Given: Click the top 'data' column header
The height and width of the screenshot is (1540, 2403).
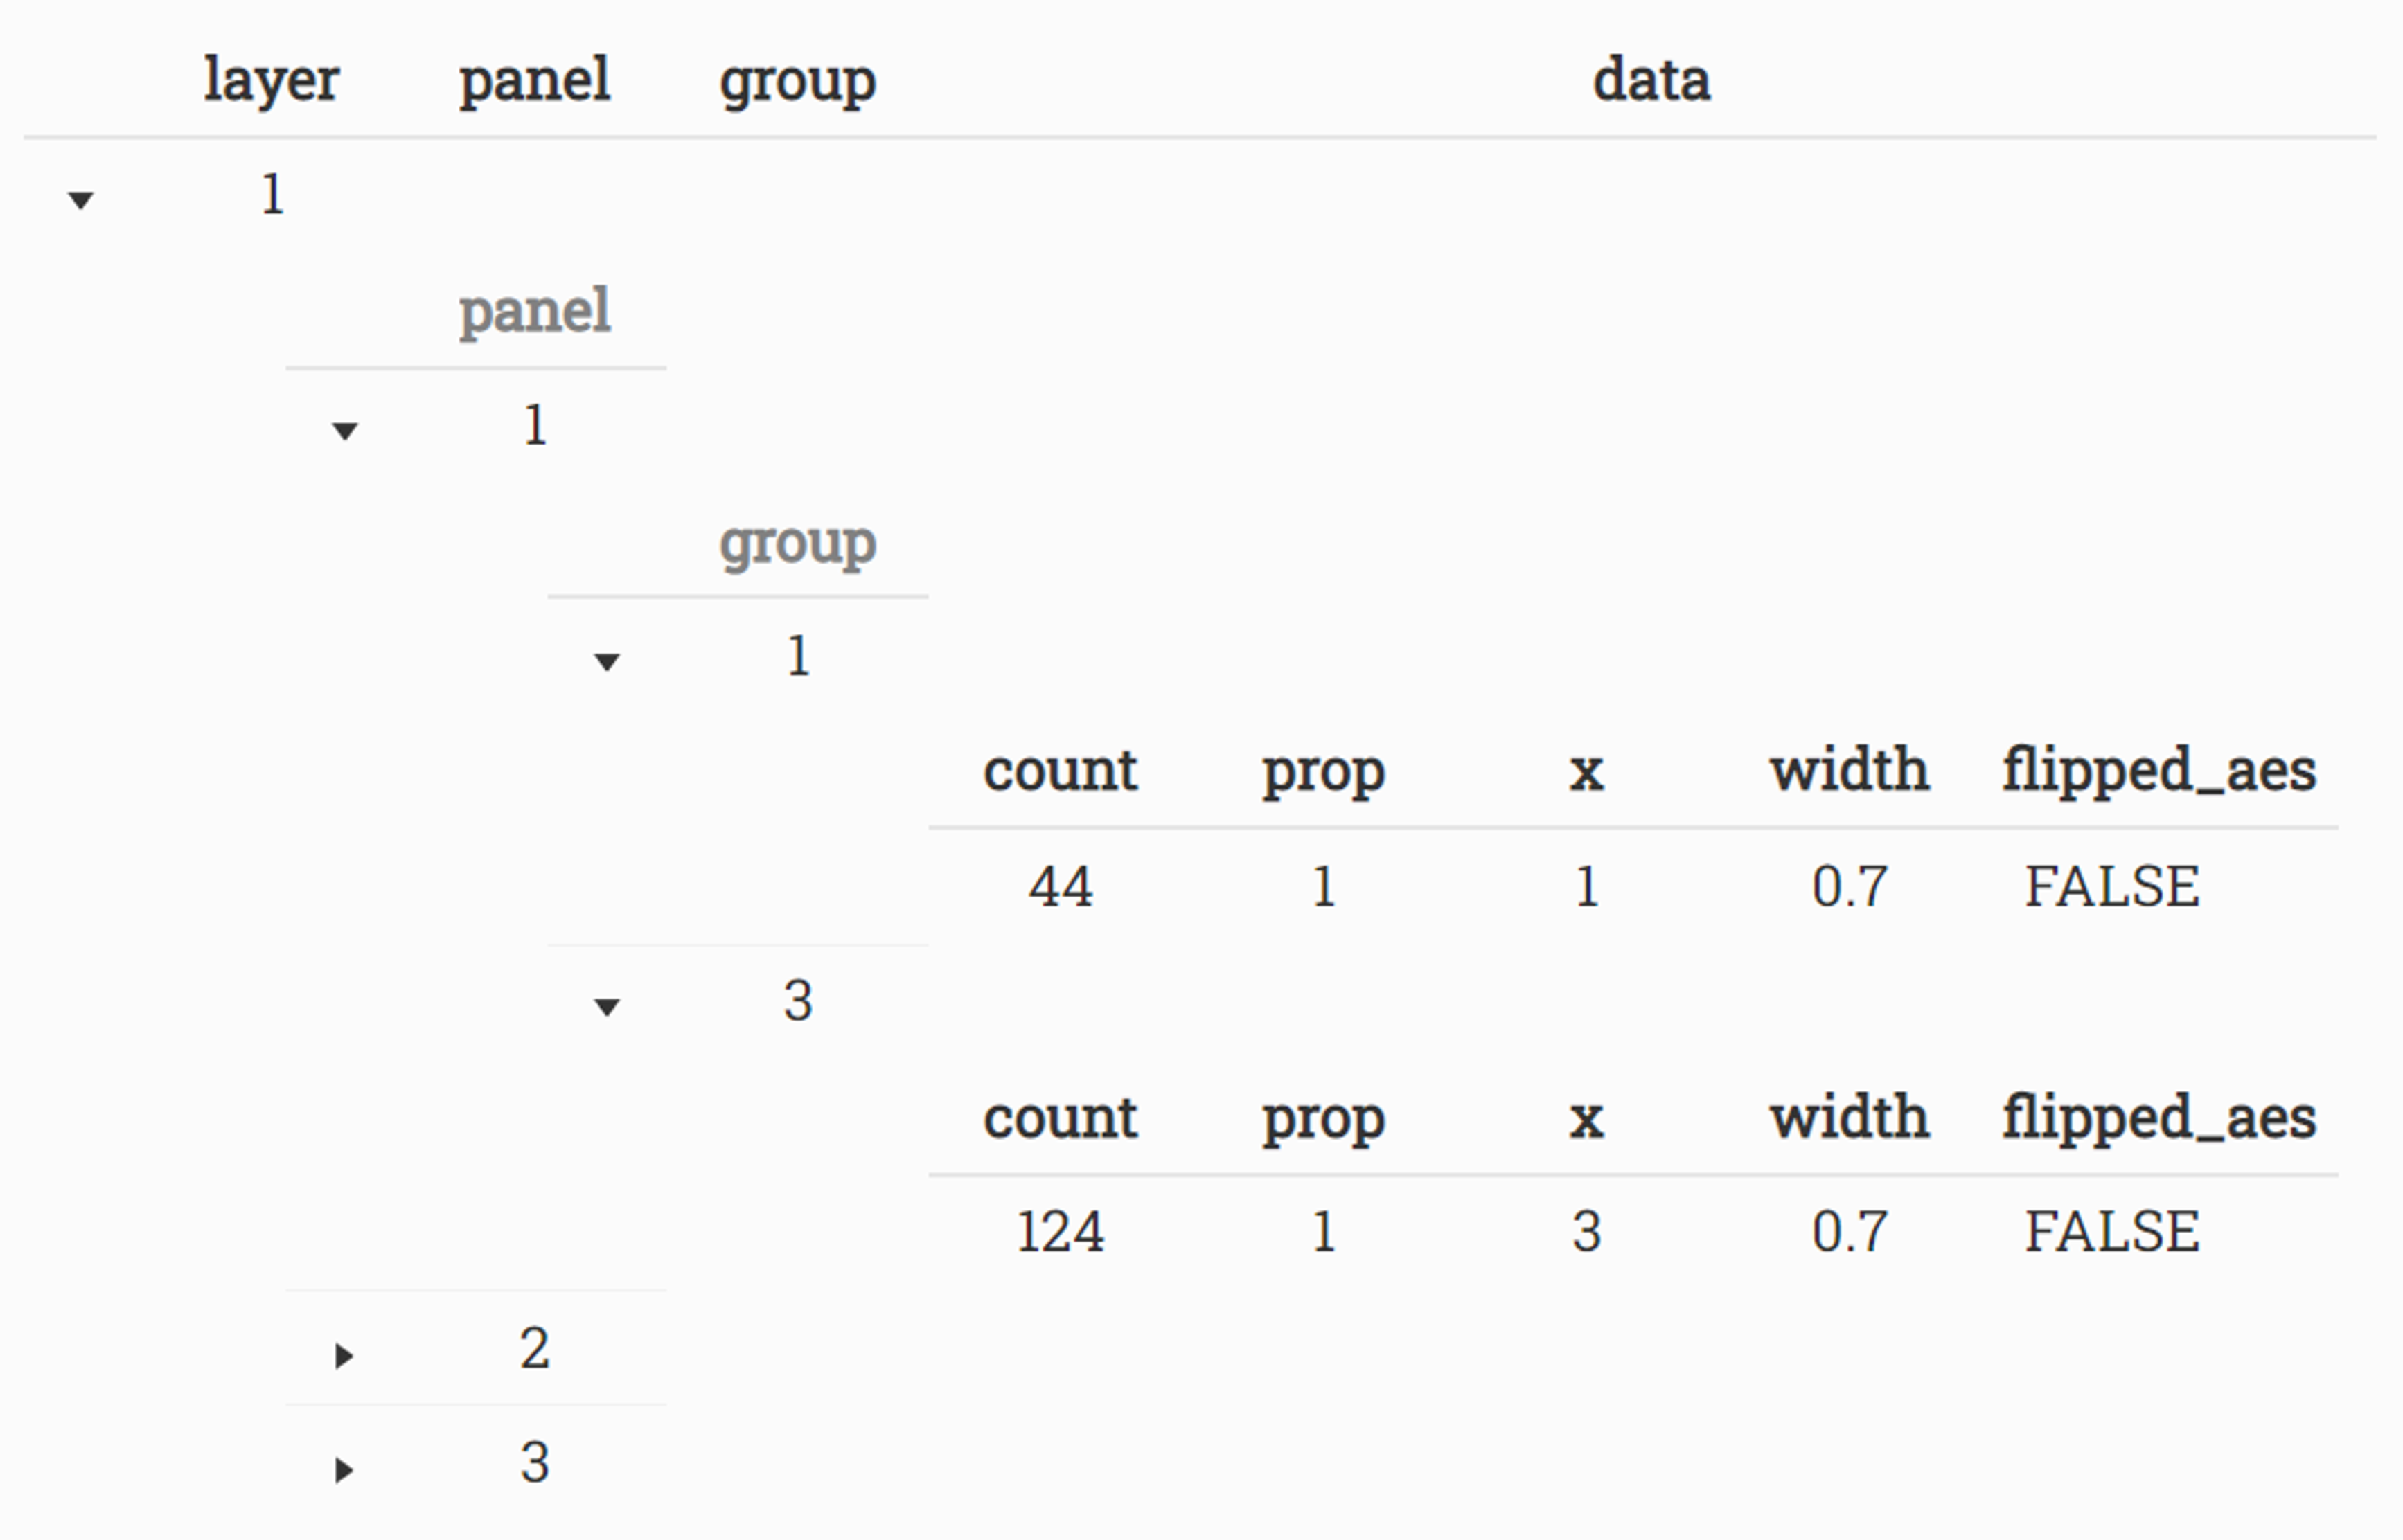Looking at the screenshot, I should [1651, 80].
